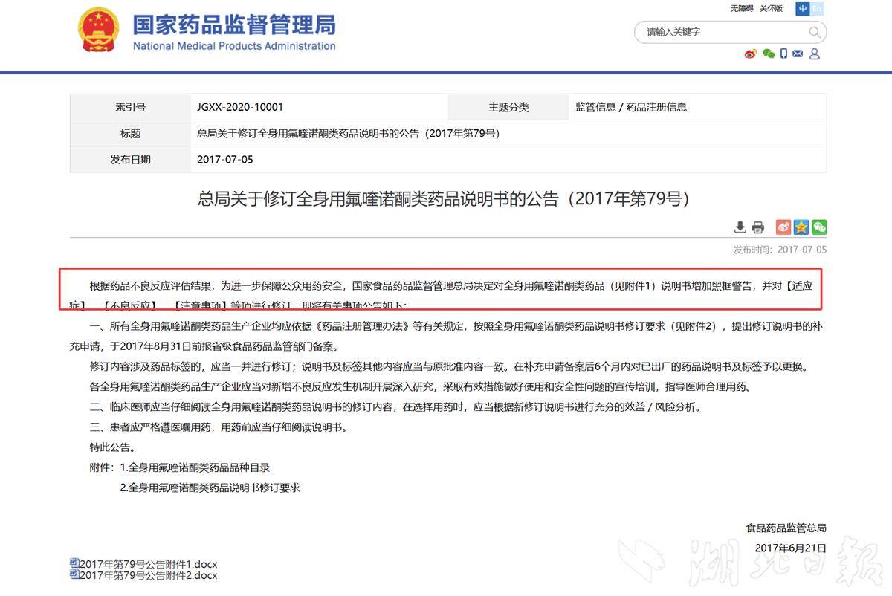Viewport: 892px width, 596px height.
Task: Click the blue envelope mail icon
Action: (798, 54)
